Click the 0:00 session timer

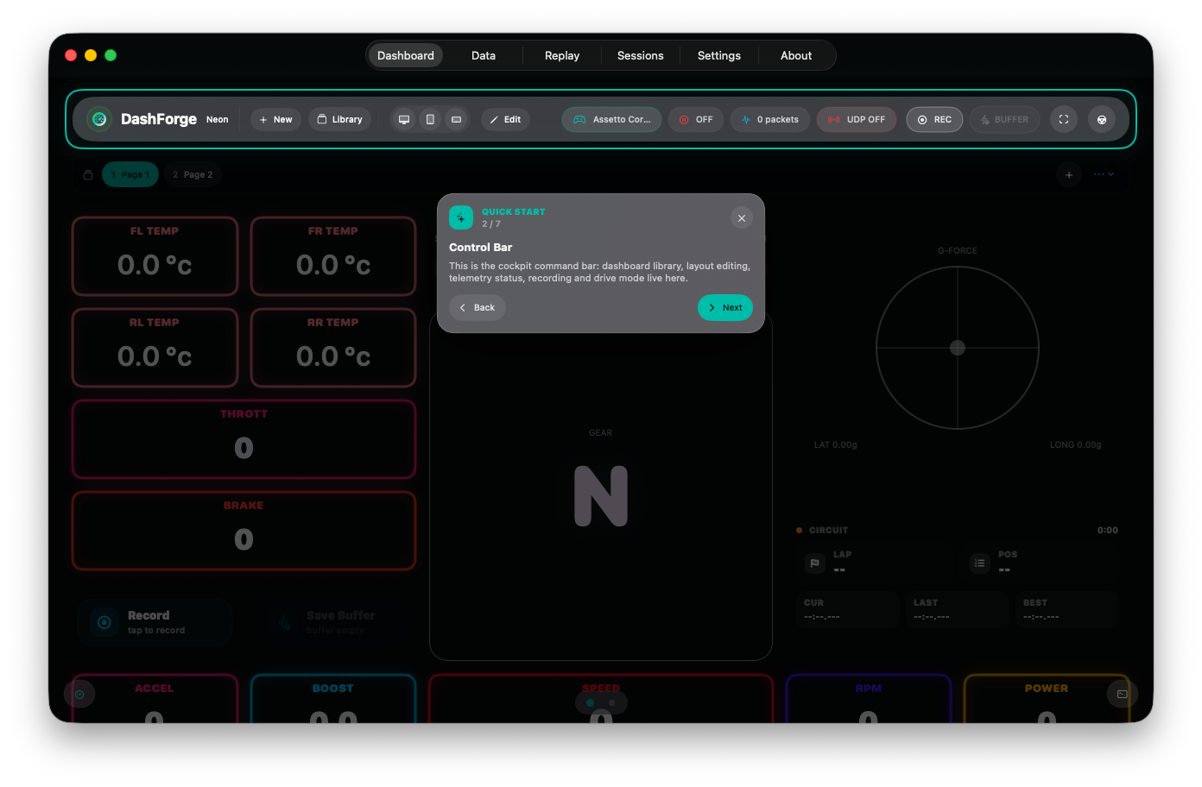pyautogui.click(x=1108, y=531)
